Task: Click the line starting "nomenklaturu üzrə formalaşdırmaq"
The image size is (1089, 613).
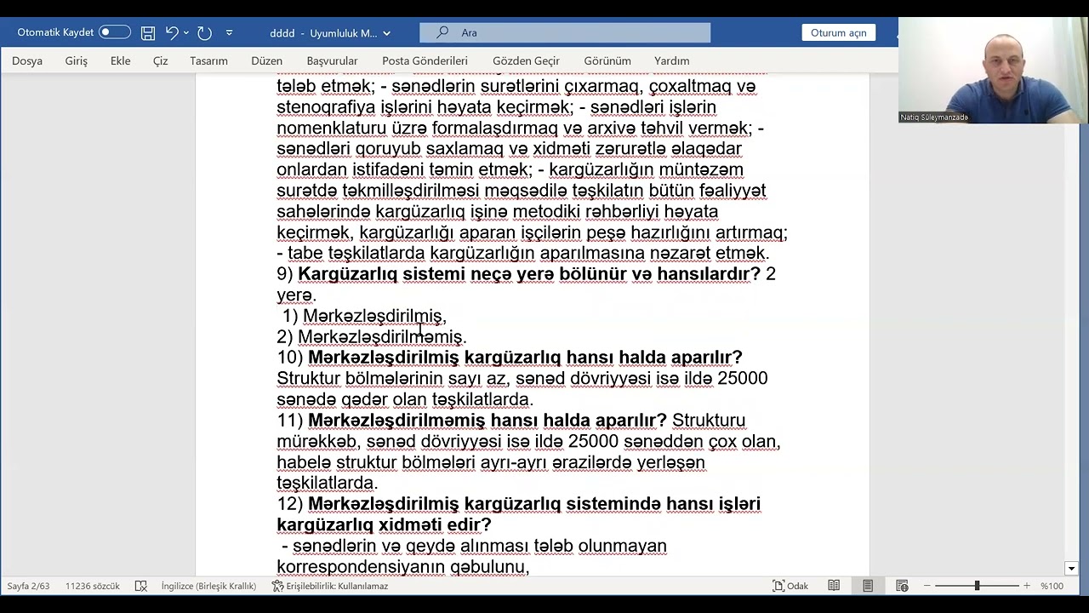Action: coord(520,128)
